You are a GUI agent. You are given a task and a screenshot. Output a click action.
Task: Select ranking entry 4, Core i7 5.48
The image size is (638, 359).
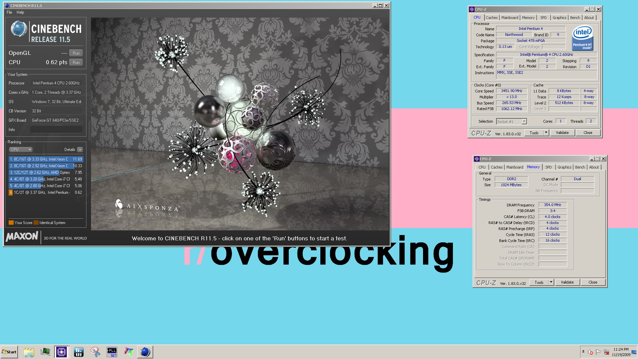point(46,179)
